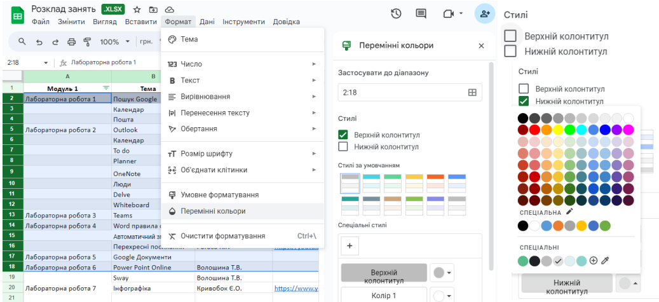Click the gray Верхній колонтитул style button
The width and height of the screenshot is (659, 302).
(383, 273)
